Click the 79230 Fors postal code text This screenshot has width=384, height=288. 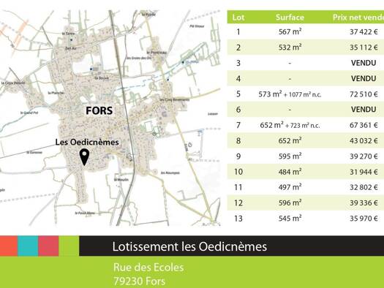(139, 281)
